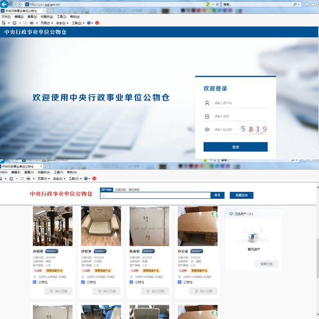
Task: Select the 分类代码 search tab
Action: [x=120, y=189]
